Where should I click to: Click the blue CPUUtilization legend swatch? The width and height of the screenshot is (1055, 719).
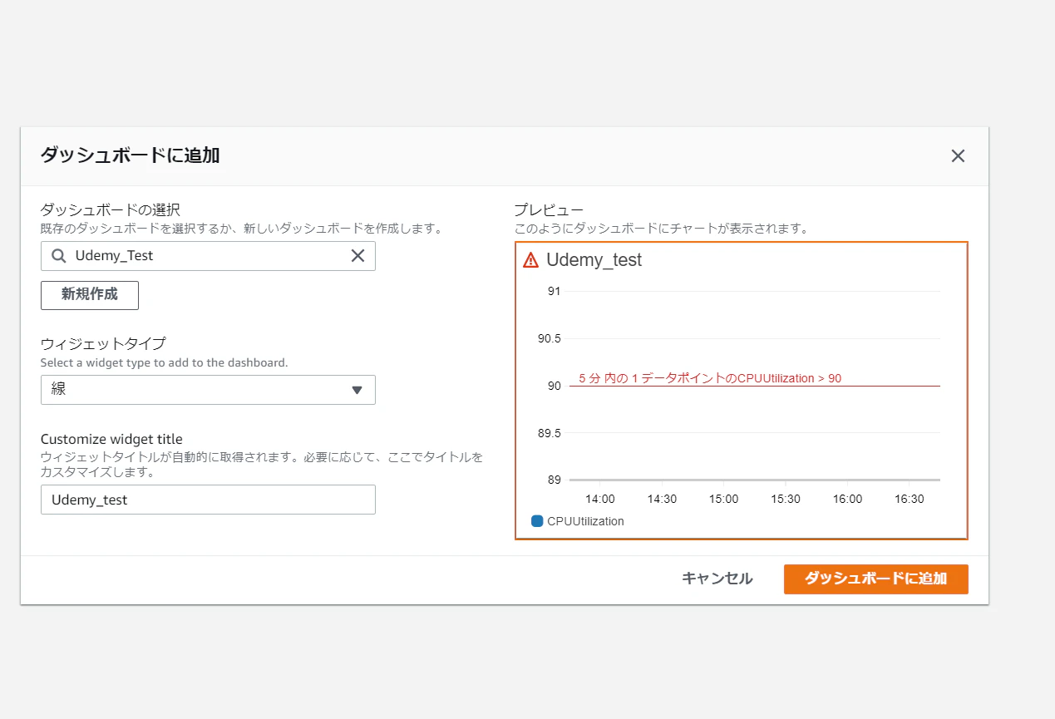click(x=537, y=521)
